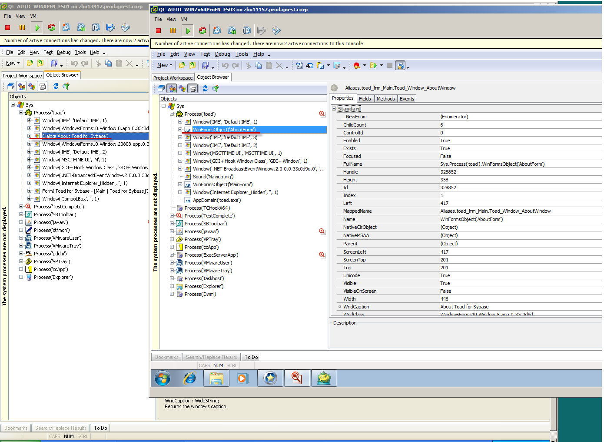The height and width of the screenshot is (442, 604).
Task: Click the TestComplete magnifier taskbar icon
Action: [297, 378]
